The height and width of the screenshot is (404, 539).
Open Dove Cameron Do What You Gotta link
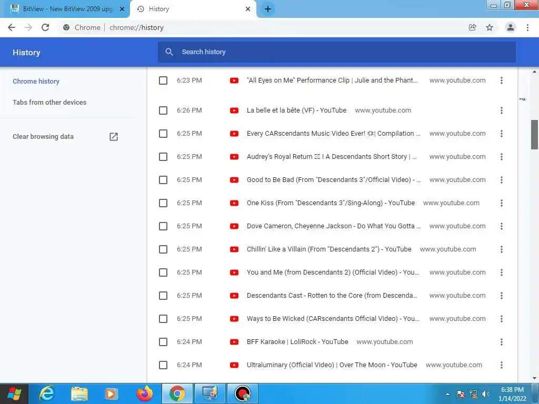333,226
